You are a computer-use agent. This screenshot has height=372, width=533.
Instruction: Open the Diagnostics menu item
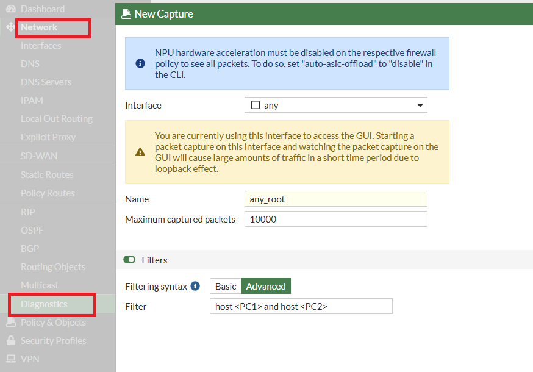pyautogui.click(x=44, y=304)
